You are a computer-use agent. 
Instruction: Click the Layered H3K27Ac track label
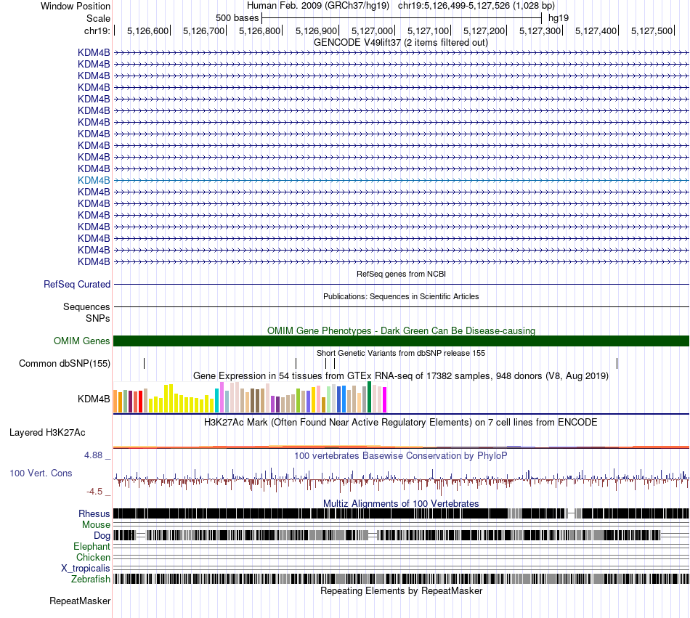point(47,433)
